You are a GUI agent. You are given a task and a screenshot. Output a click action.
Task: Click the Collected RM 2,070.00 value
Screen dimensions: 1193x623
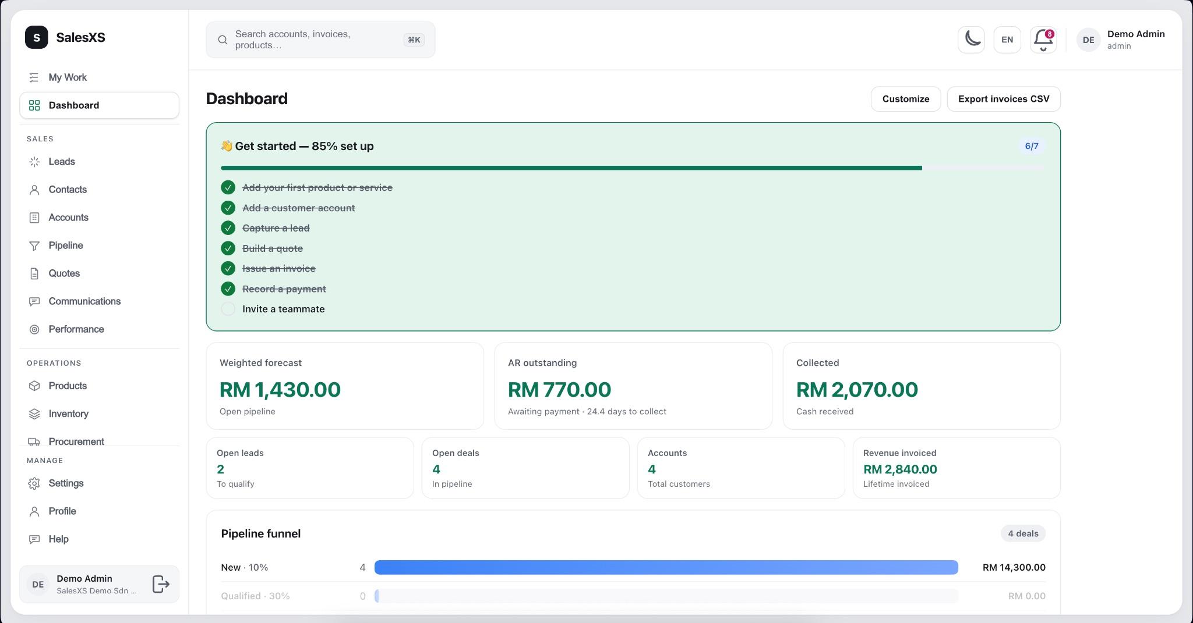point(857,390)
